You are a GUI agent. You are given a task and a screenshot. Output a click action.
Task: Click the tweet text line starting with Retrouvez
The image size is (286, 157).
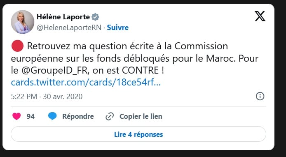click(x=127, y=46)
